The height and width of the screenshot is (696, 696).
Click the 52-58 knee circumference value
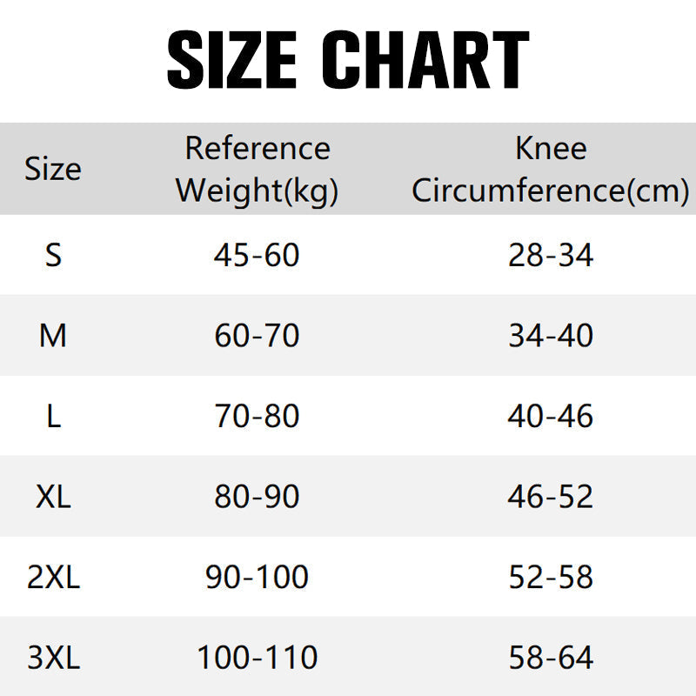tap(551, 577)
